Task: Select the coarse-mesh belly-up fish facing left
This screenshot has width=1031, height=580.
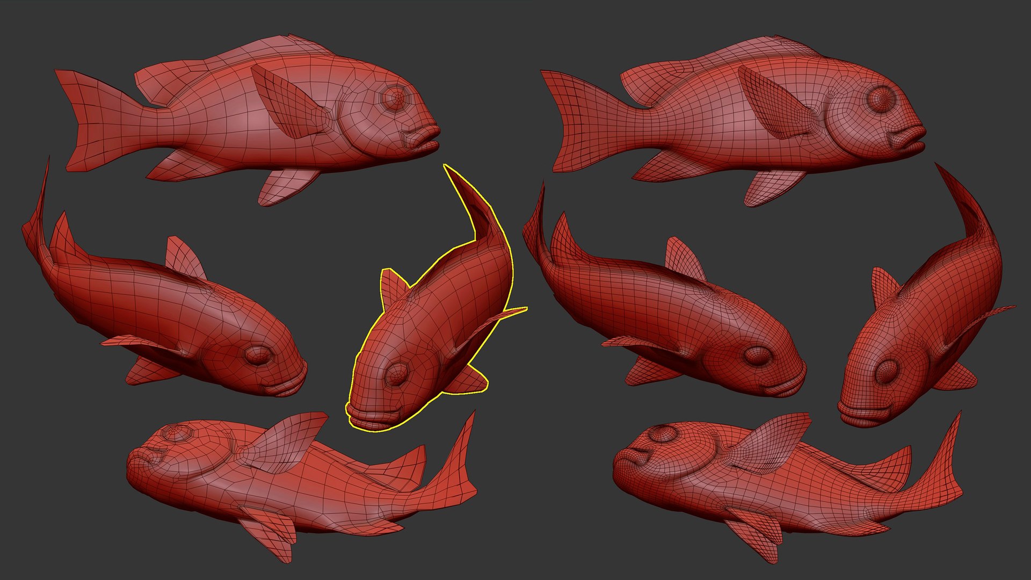Action: point(302,486)
